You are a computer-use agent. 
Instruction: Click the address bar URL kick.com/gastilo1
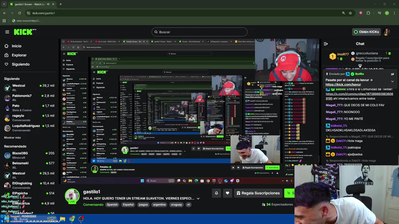click(44, 13)
